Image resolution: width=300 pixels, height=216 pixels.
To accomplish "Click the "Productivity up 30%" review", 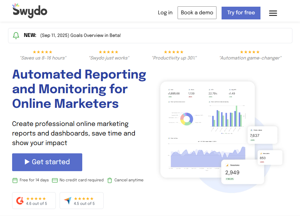I will 174,58.
